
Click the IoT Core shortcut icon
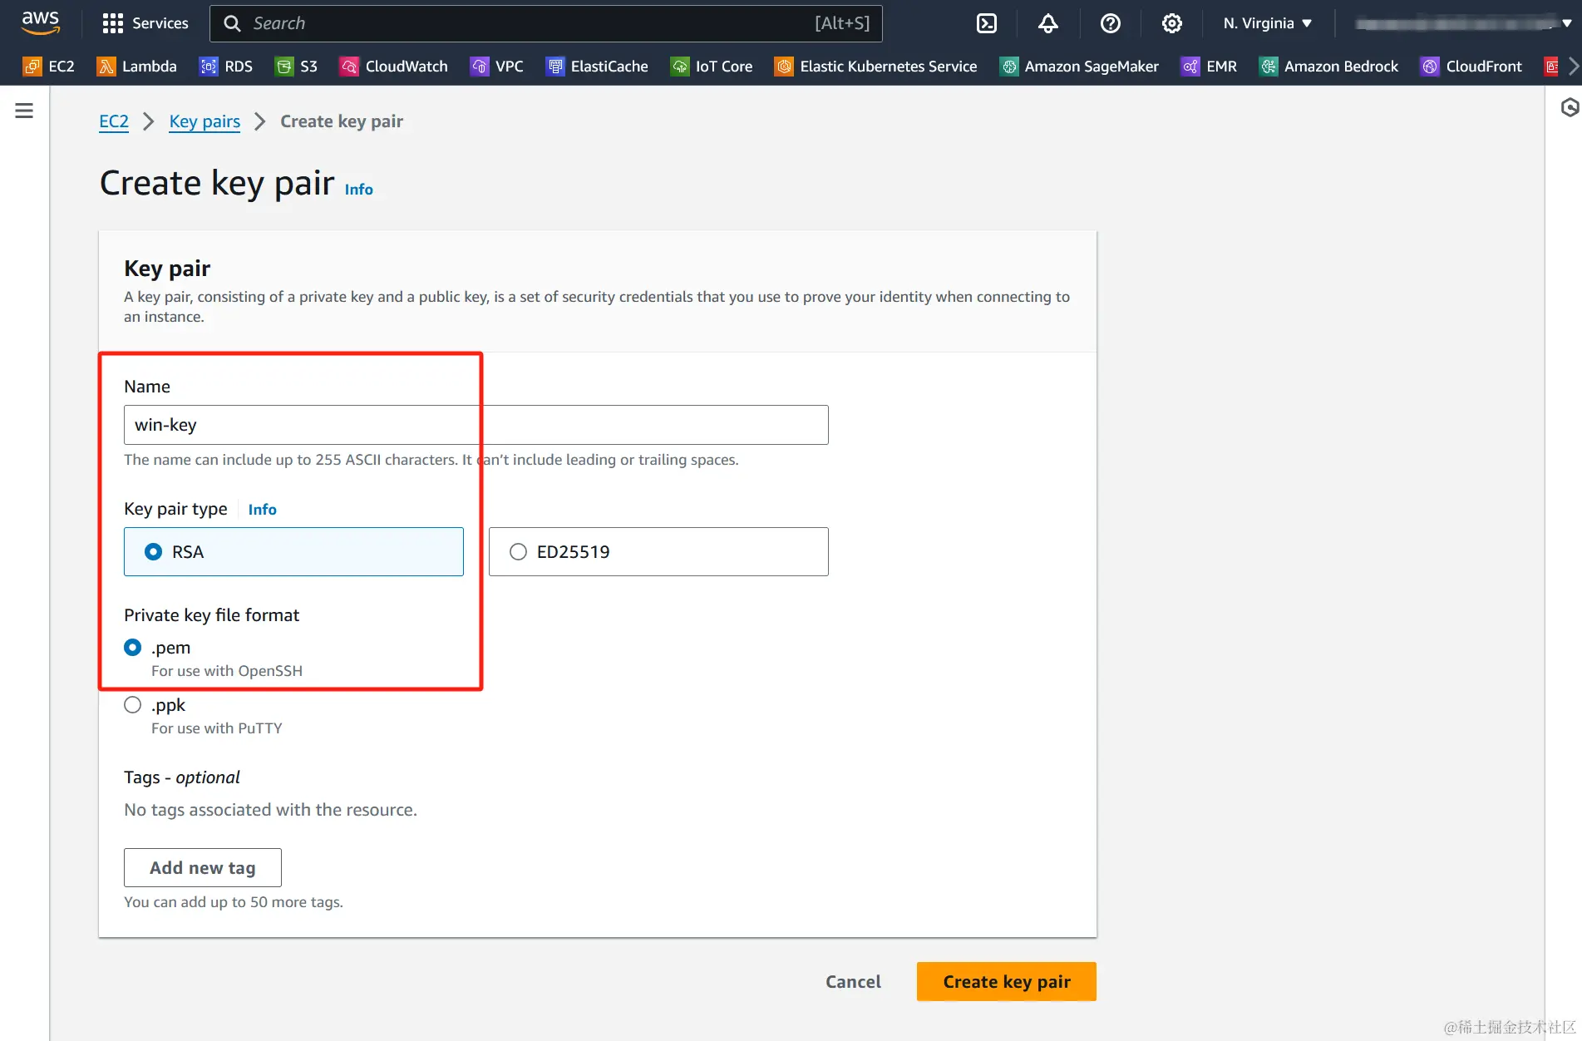pyautogui.click(x=680, y=67)
